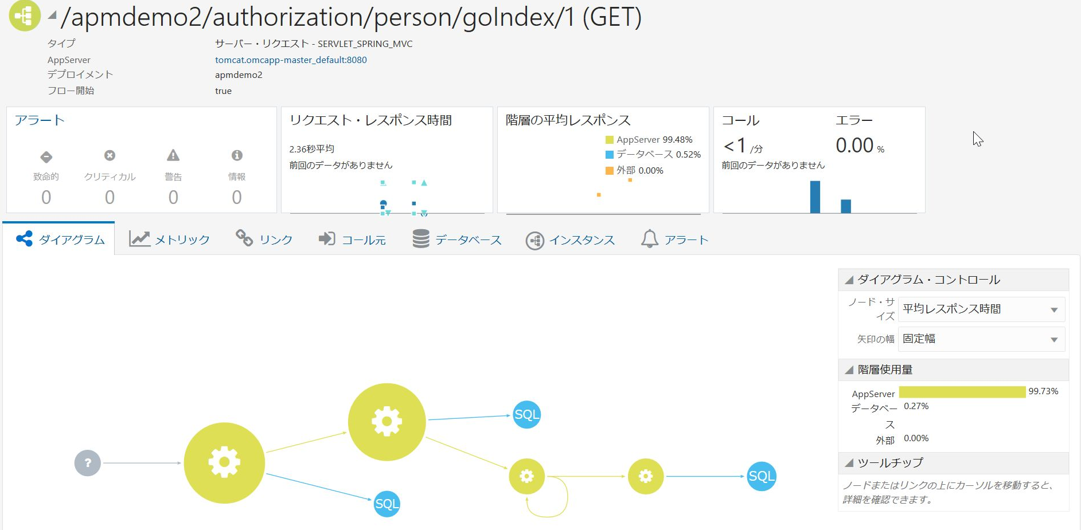1081x530 pixels.
Task: Click the 致命的 fatal alert icon
Action: point(46,156)
